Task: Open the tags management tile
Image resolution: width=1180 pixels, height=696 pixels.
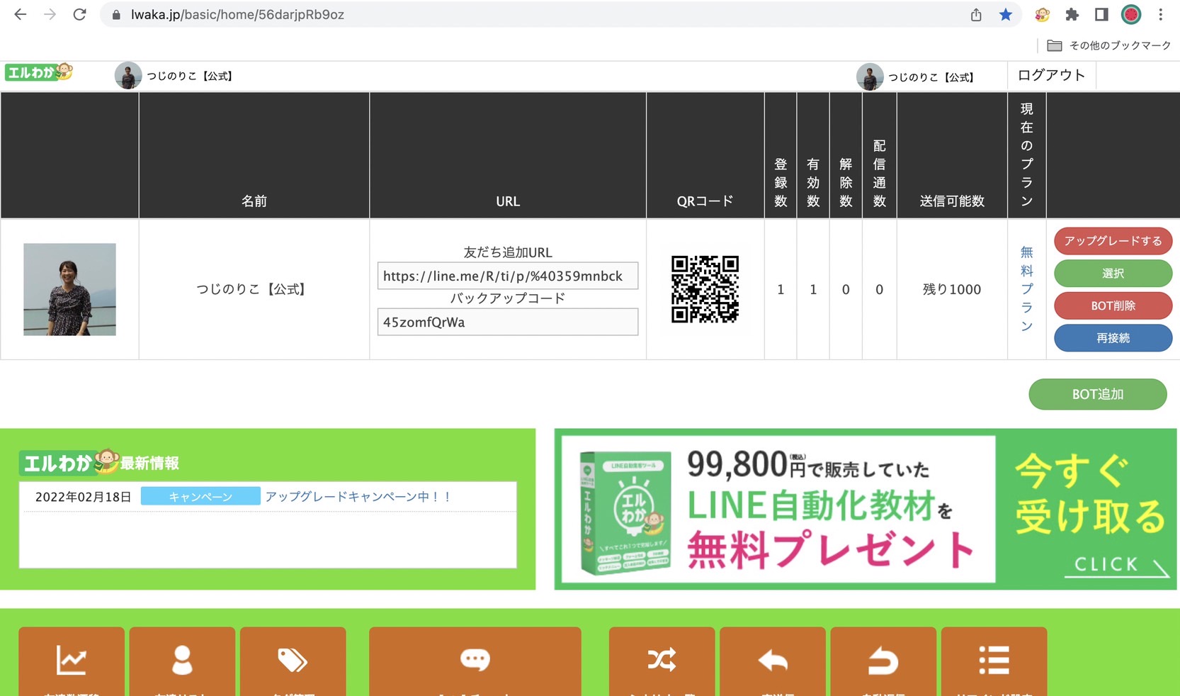Action: click(293, 661)
